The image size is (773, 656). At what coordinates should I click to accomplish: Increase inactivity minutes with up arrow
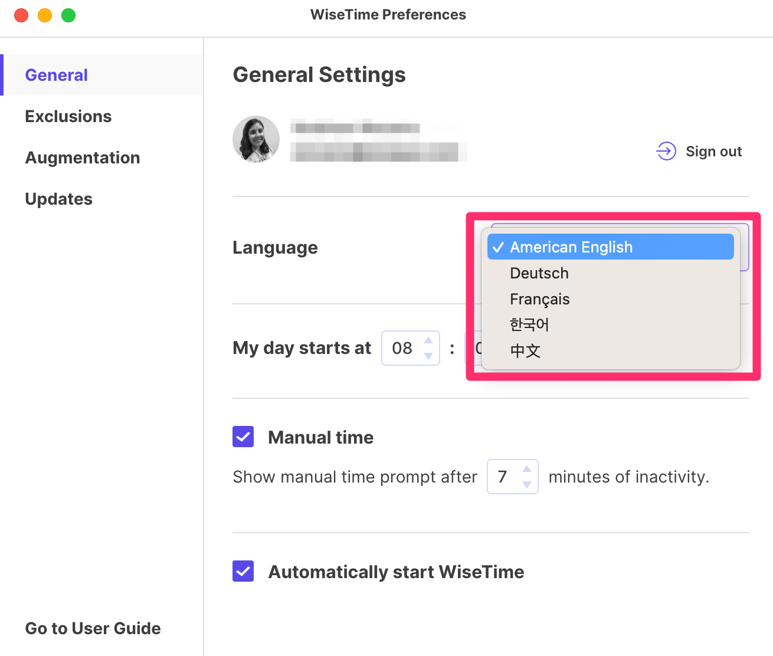pos(527,469)
